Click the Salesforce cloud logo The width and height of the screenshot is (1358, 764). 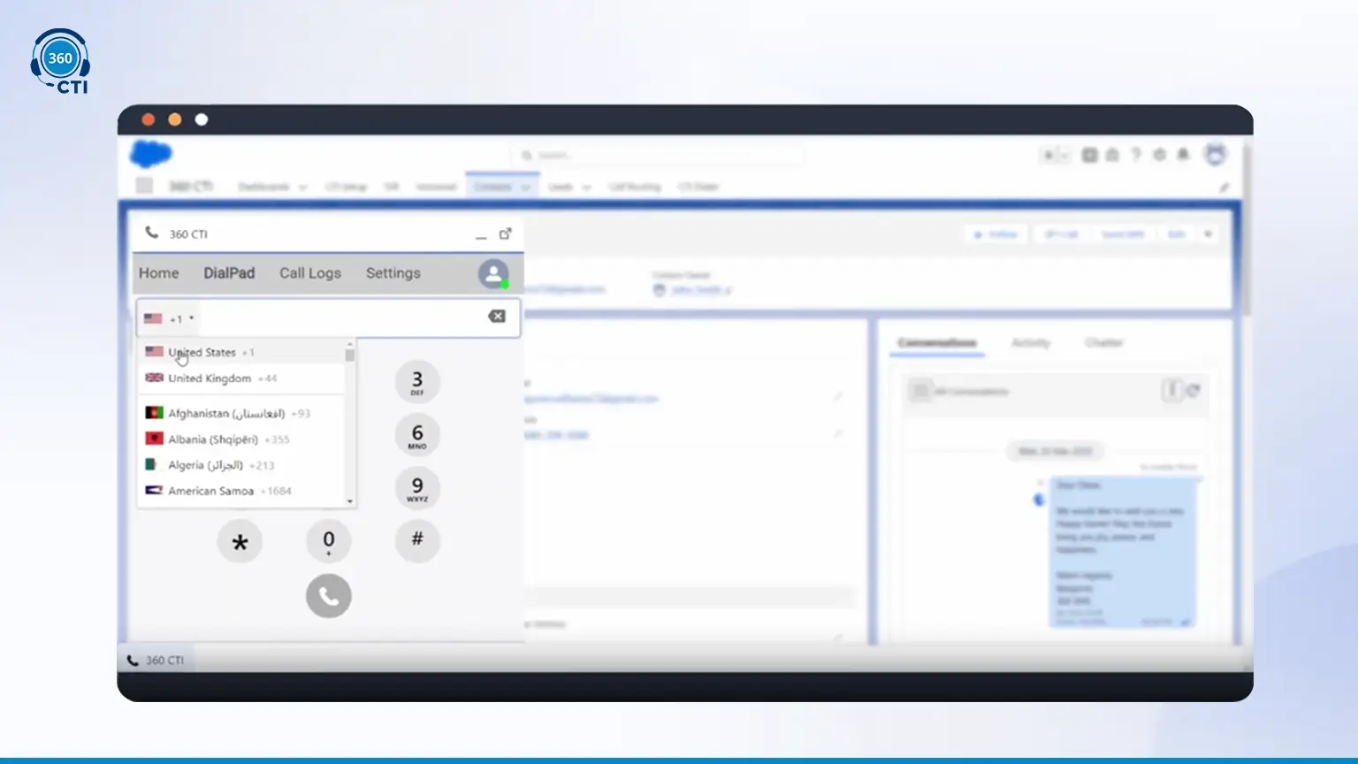click(151, 154)
